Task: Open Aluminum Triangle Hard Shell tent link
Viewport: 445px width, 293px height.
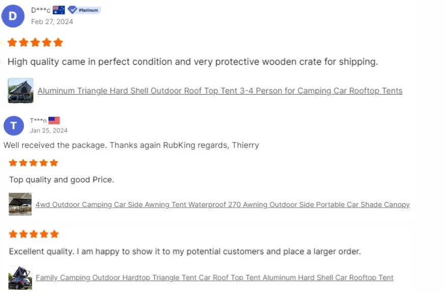Action: point(220,91)
